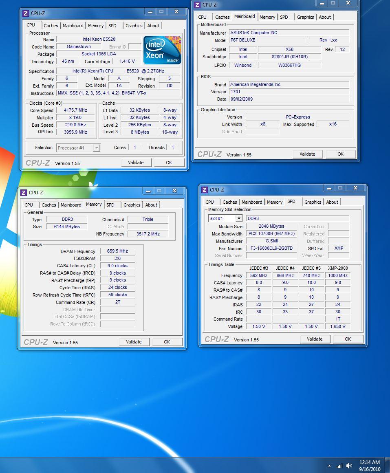
Task: Choose Mainboard tab in the SPD window
Action: tap(252, 202)
